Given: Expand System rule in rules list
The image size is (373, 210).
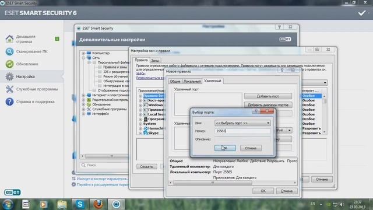Looking at the screenshot, I should click(140, 124).
